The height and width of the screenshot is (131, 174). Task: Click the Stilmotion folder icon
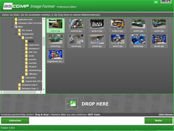[26, 74]
